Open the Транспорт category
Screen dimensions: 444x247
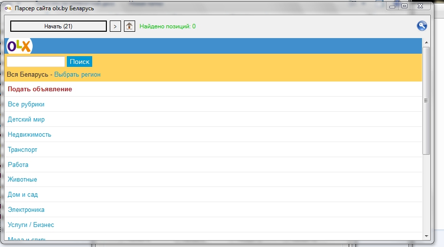[x=22, y=149]
